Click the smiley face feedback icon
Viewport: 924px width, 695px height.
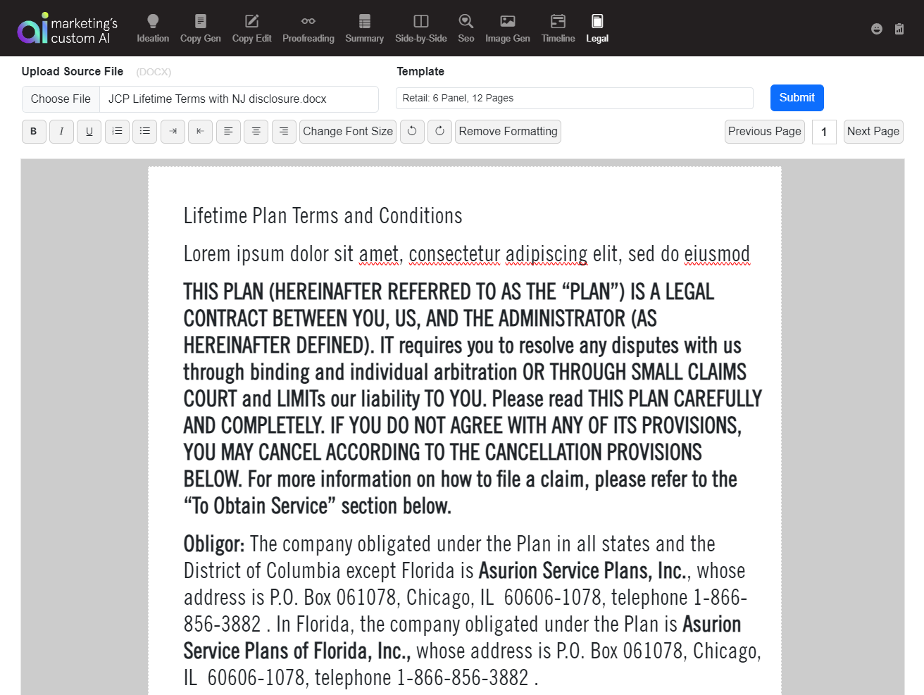pyautogui.click(x=877, y=29)
